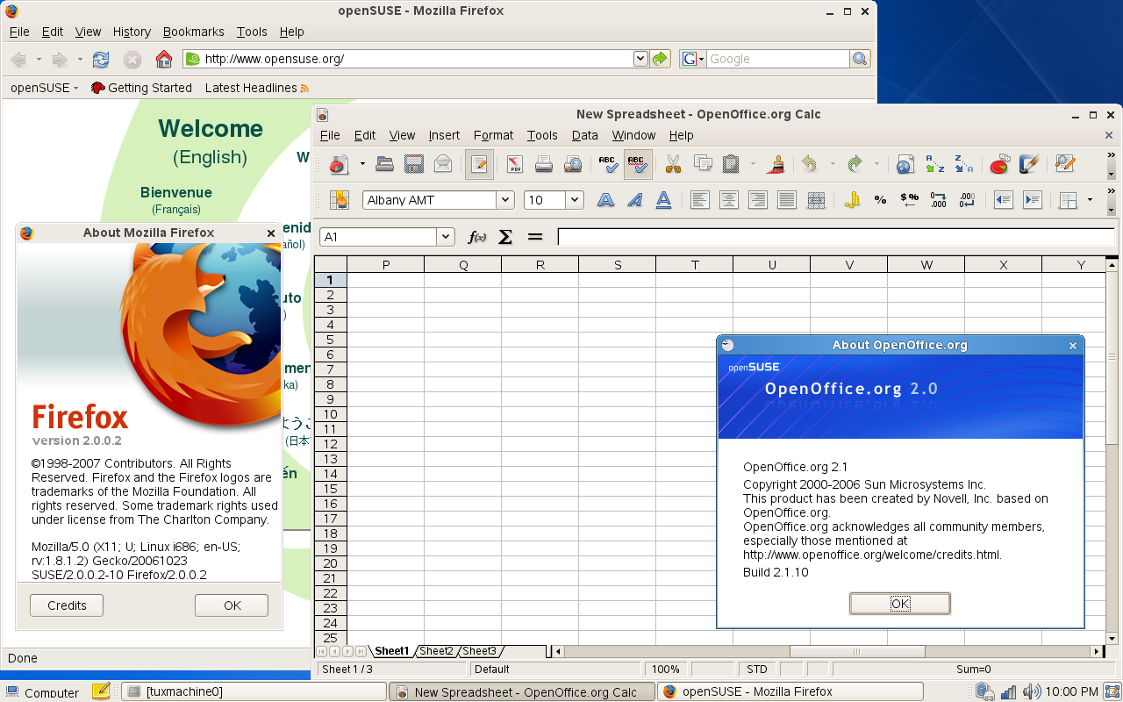Open the Firefox search engine dropdown

pyautogui.click(x=693, y=59)
